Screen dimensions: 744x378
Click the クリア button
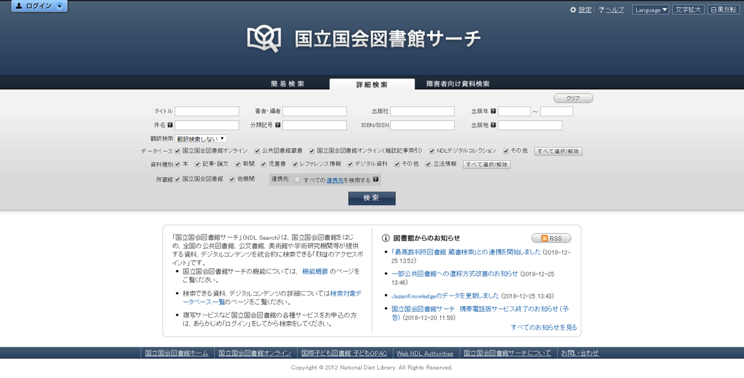[573, 98]
